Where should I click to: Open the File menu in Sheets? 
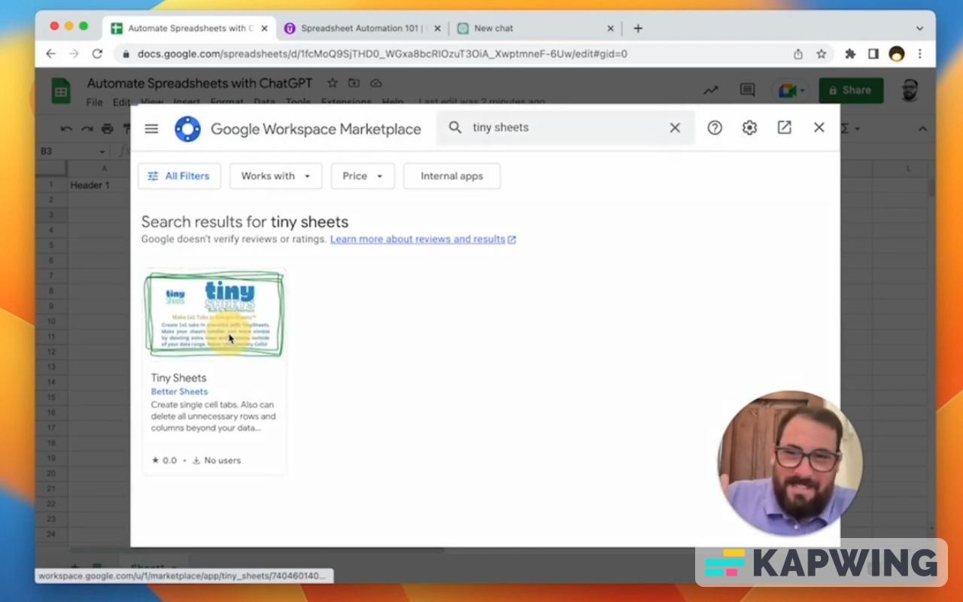[x=94, y=102]
